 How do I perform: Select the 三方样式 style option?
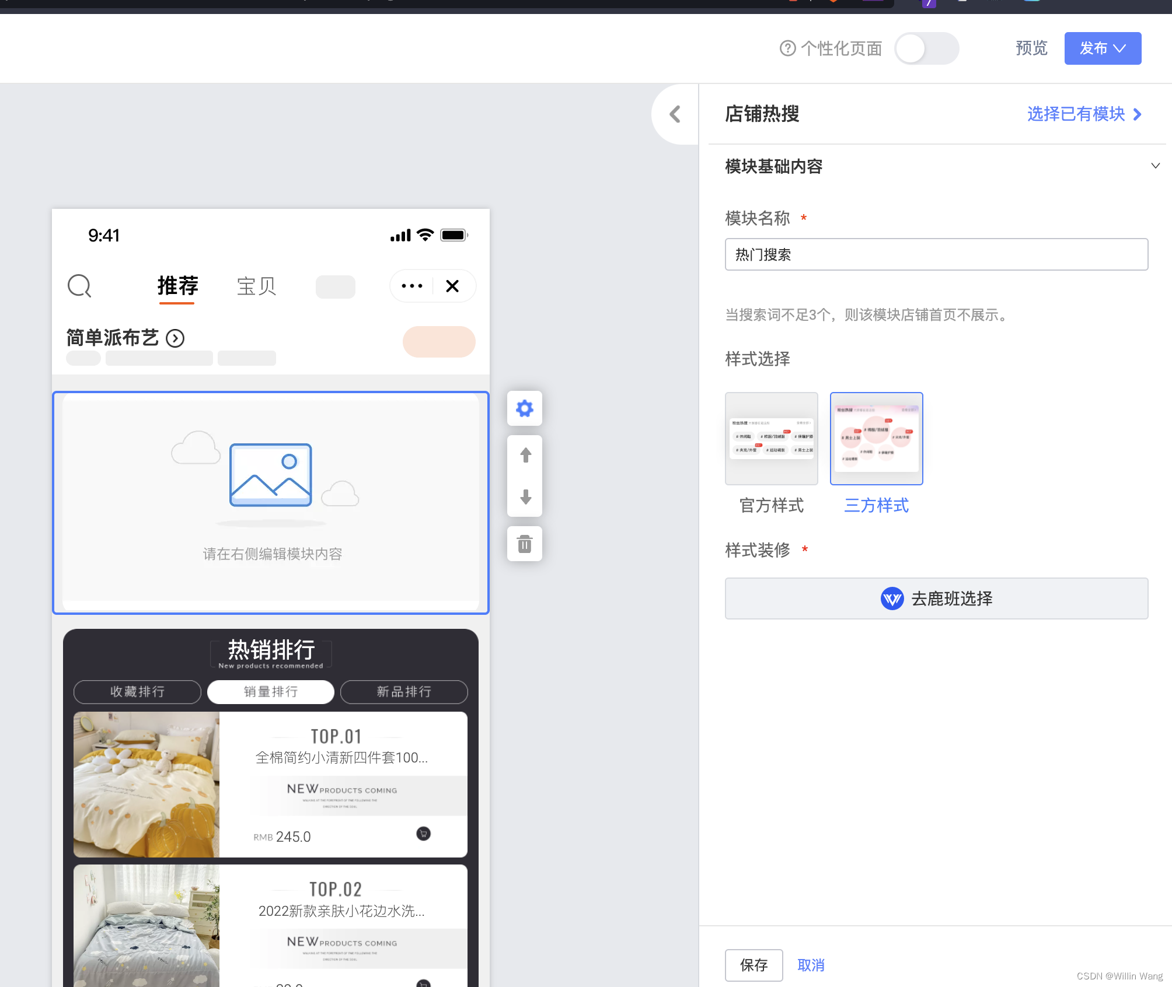tap(875, 438)
